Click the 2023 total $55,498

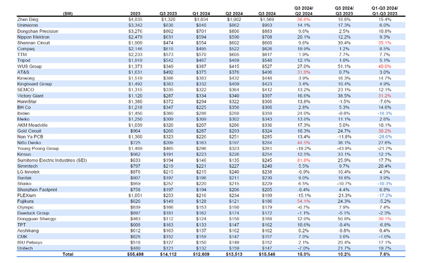click(135, 254)
